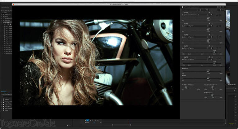Open the folder icon for LUT 2
238x129 pixels.
coord(183,26)
